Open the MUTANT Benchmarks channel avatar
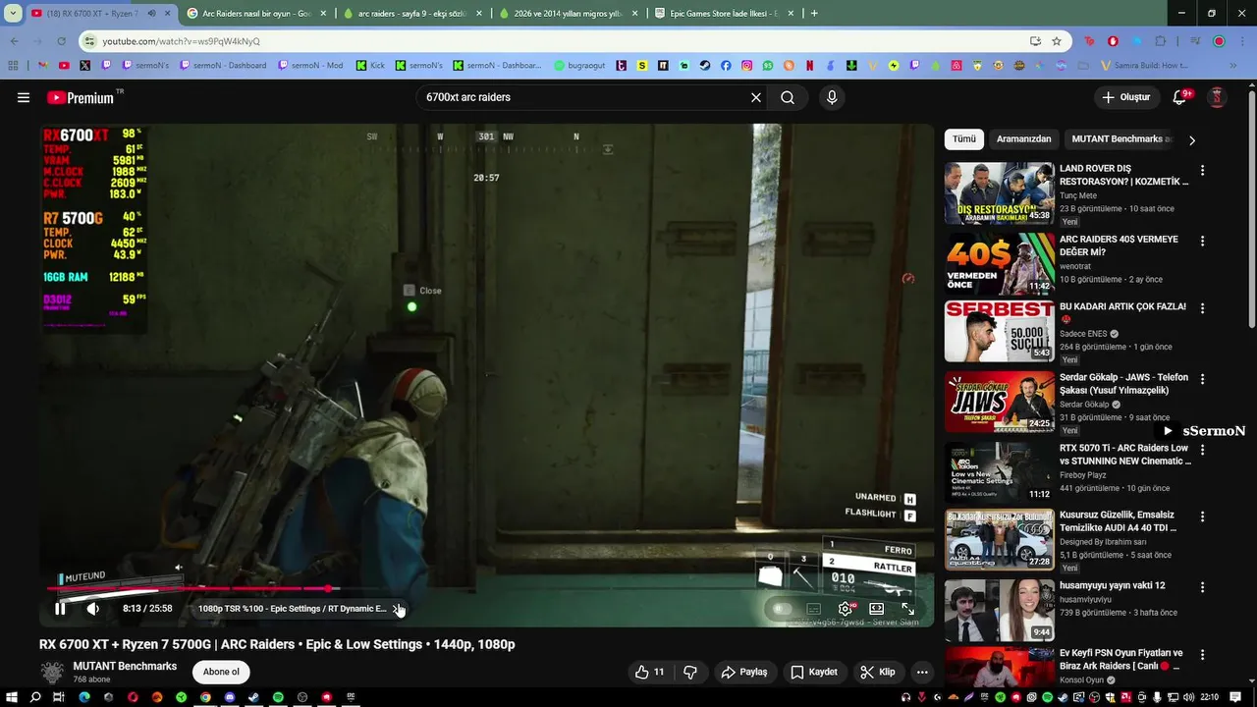This screenshot has width=1257, height=707. [52, 673]
